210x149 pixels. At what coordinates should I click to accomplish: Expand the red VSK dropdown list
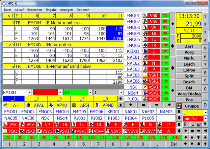(x=60, y=93)
